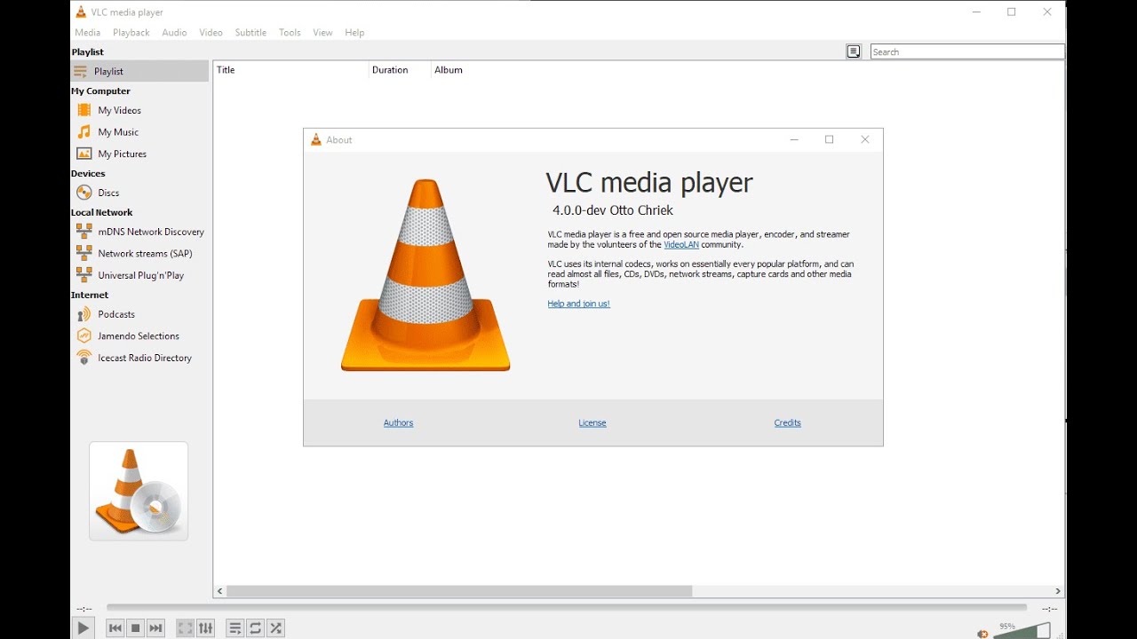Mute audio via speaker icon
Image resolution: width=1137 pixels, height=639 pixels.
pyautogui.click(x=982, y=634)
